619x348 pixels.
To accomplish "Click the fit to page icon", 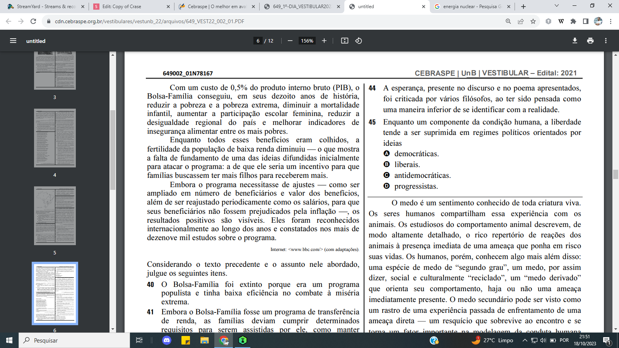I will coord(345,41).
